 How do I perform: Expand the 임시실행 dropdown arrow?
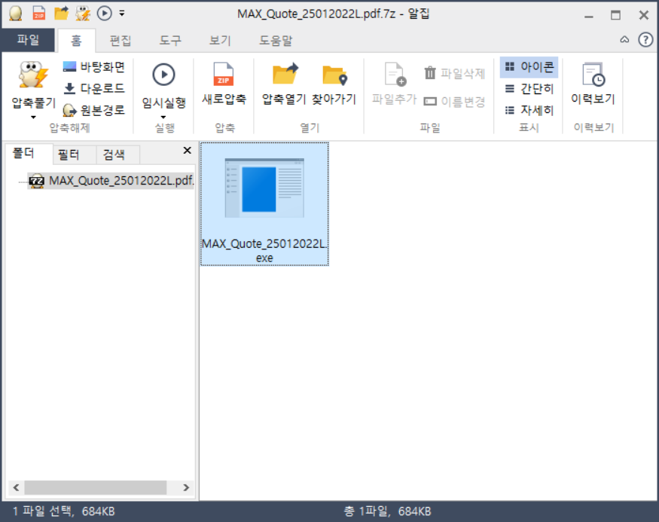[x=163, y=118]
